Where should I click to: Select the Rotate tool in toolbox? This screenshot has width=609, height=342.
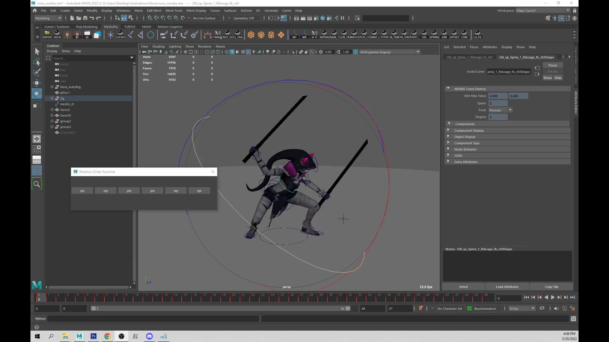(x=36, y=93)
